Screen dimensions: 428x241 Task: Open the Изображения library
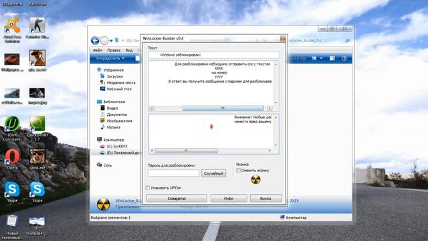116,120
